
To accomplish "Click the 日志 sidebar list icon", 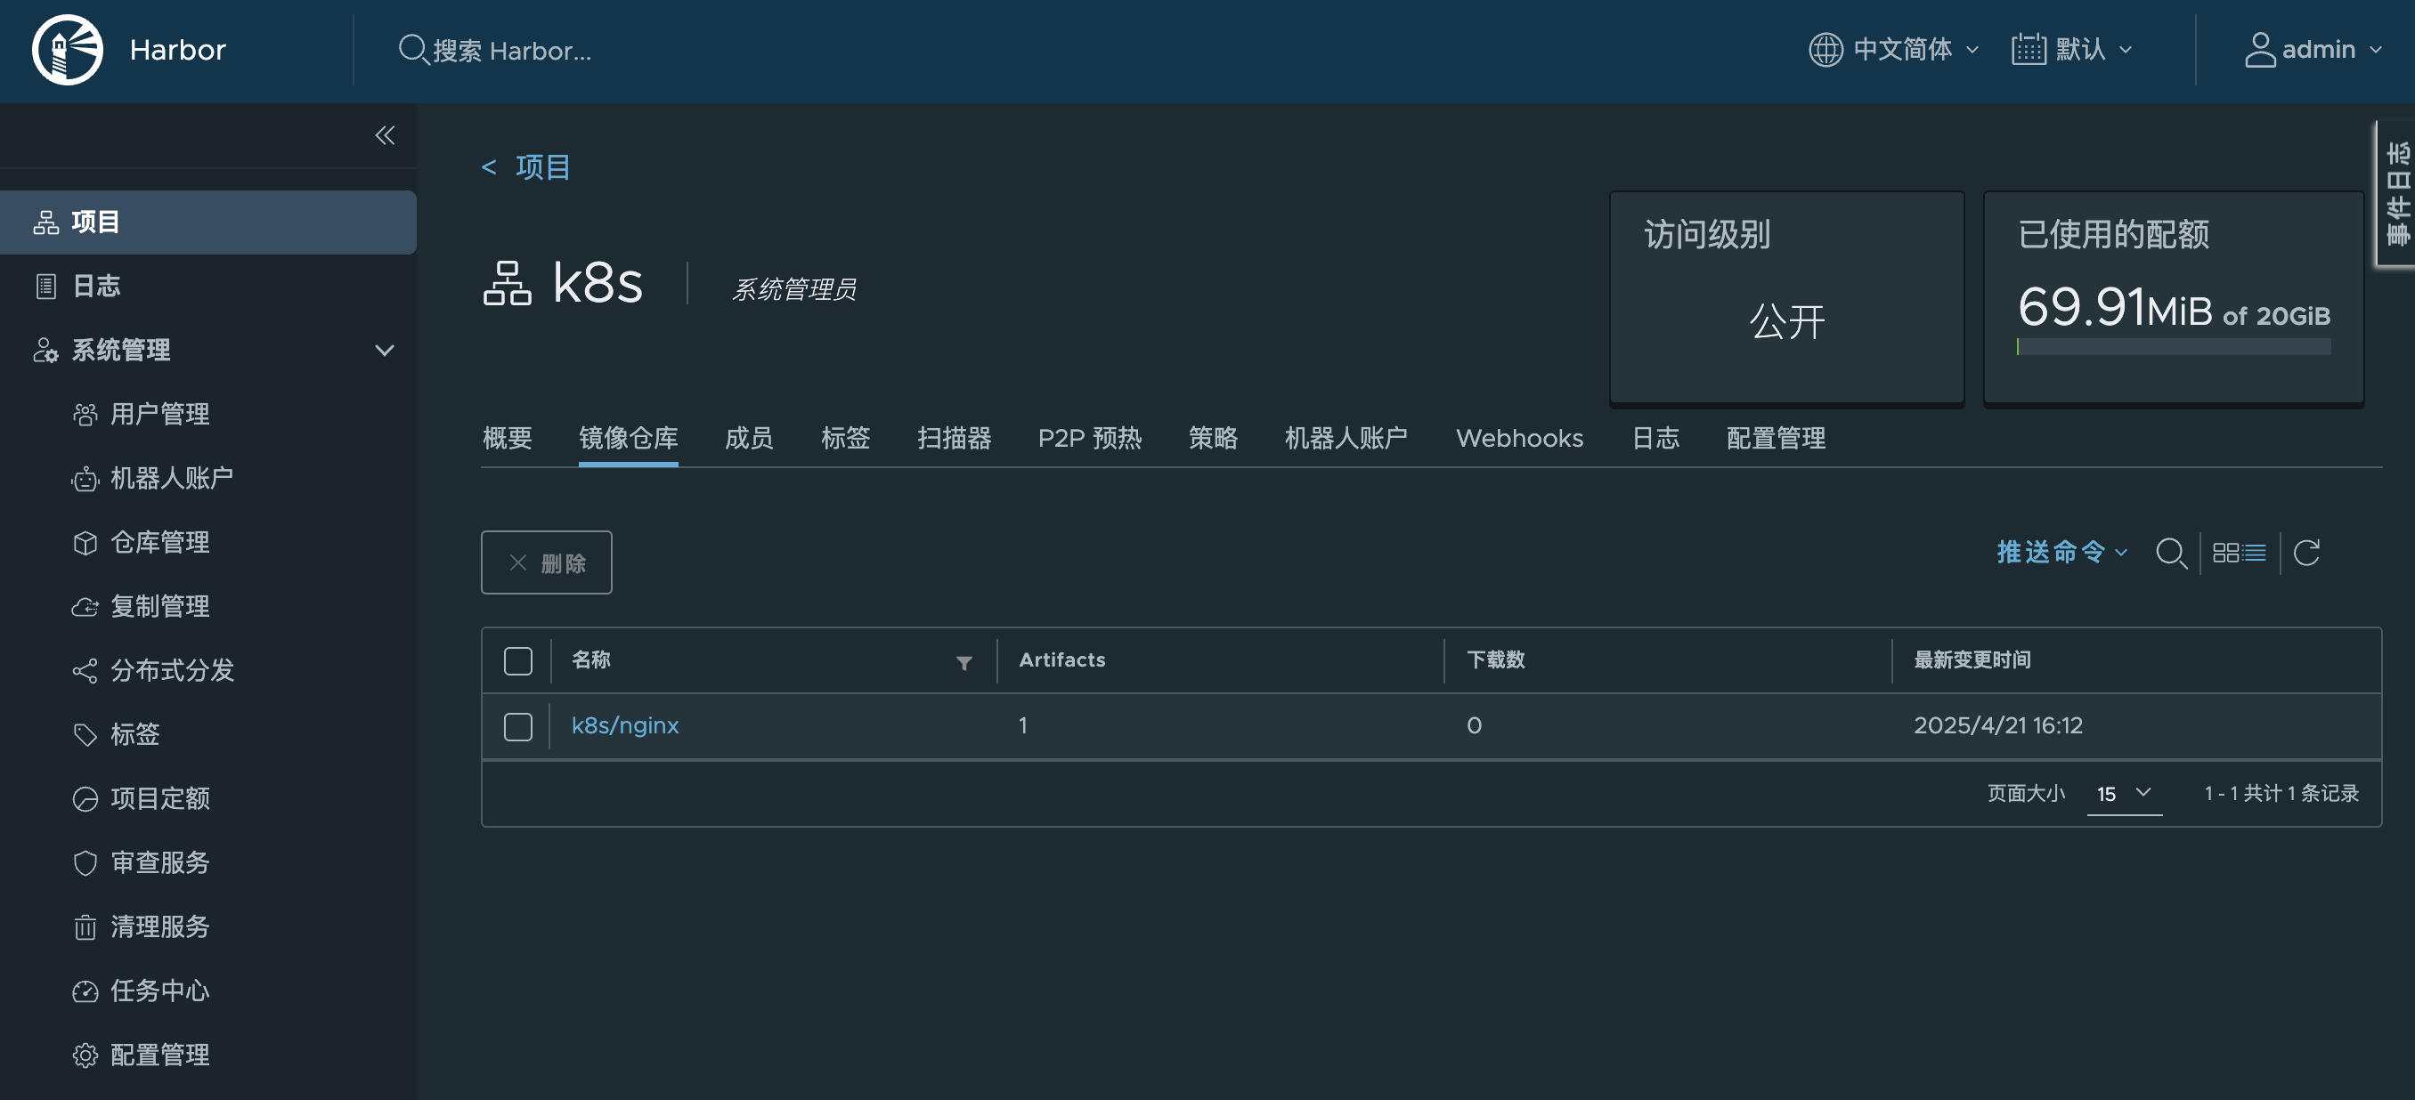I will point(46,286).
